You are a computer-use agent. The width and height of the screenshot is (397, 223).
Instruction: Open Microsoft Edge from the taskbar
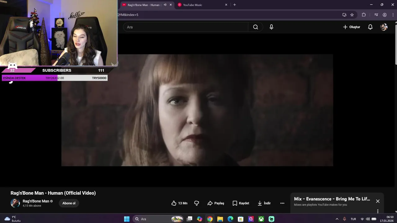point(230,219)
